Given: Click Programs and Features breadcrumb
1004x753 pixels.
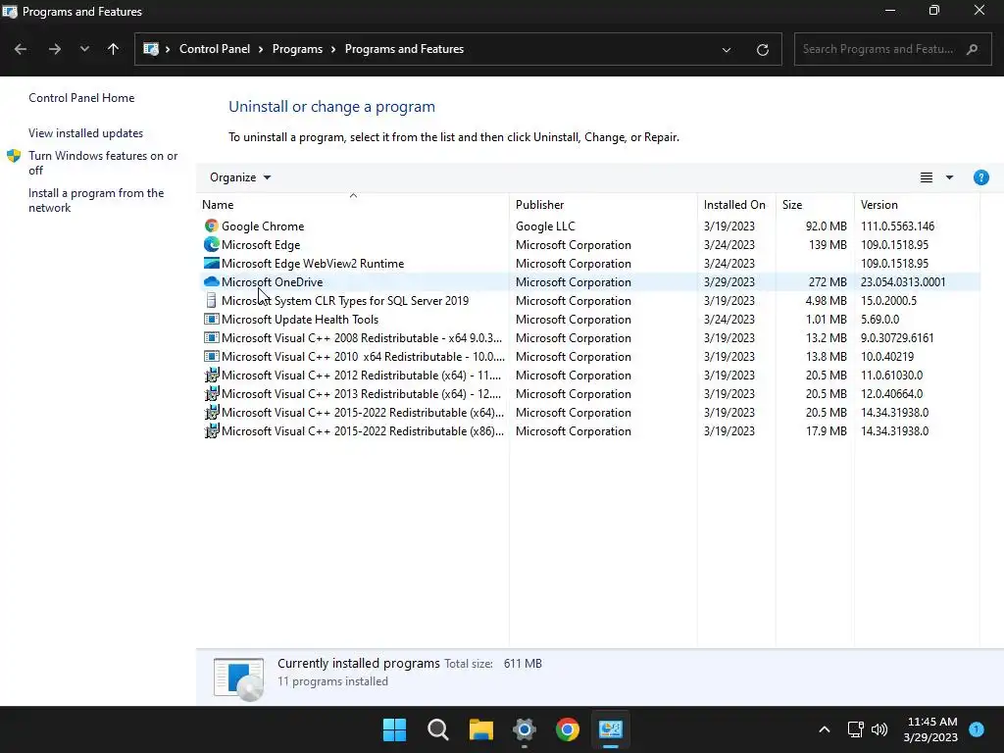Looking at the screenshot, I should click(x=404, y=49).
